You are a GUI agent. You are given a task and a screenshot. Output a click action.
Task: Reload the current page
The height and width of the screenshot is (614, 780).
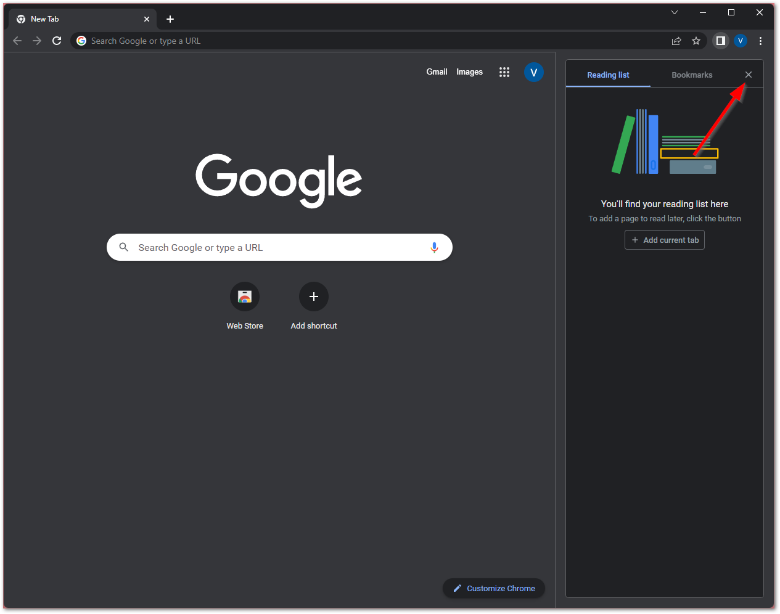[57, 41]
